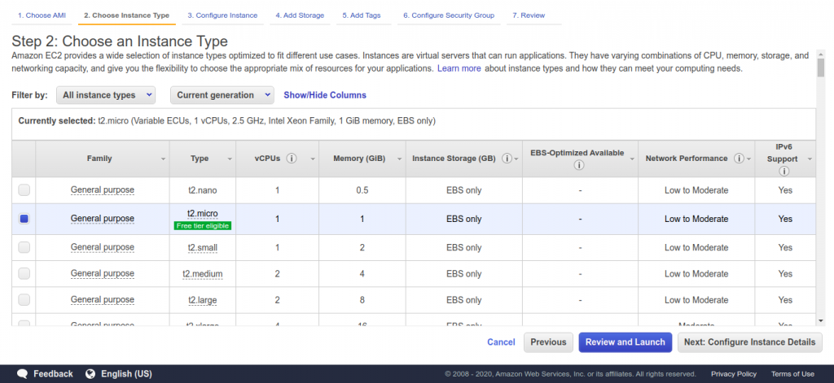Click the t2.large type label

[203, 300]
